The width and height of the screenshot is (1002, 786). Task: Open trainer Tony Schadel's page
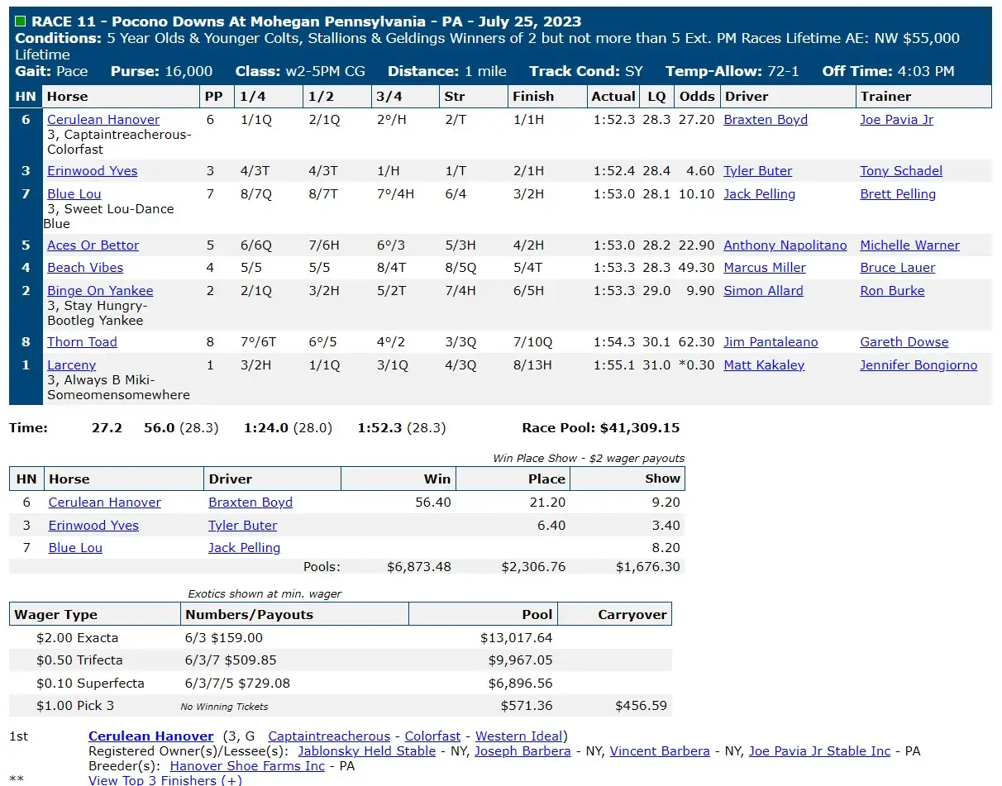pyautogui.click(x=901, y=171)
